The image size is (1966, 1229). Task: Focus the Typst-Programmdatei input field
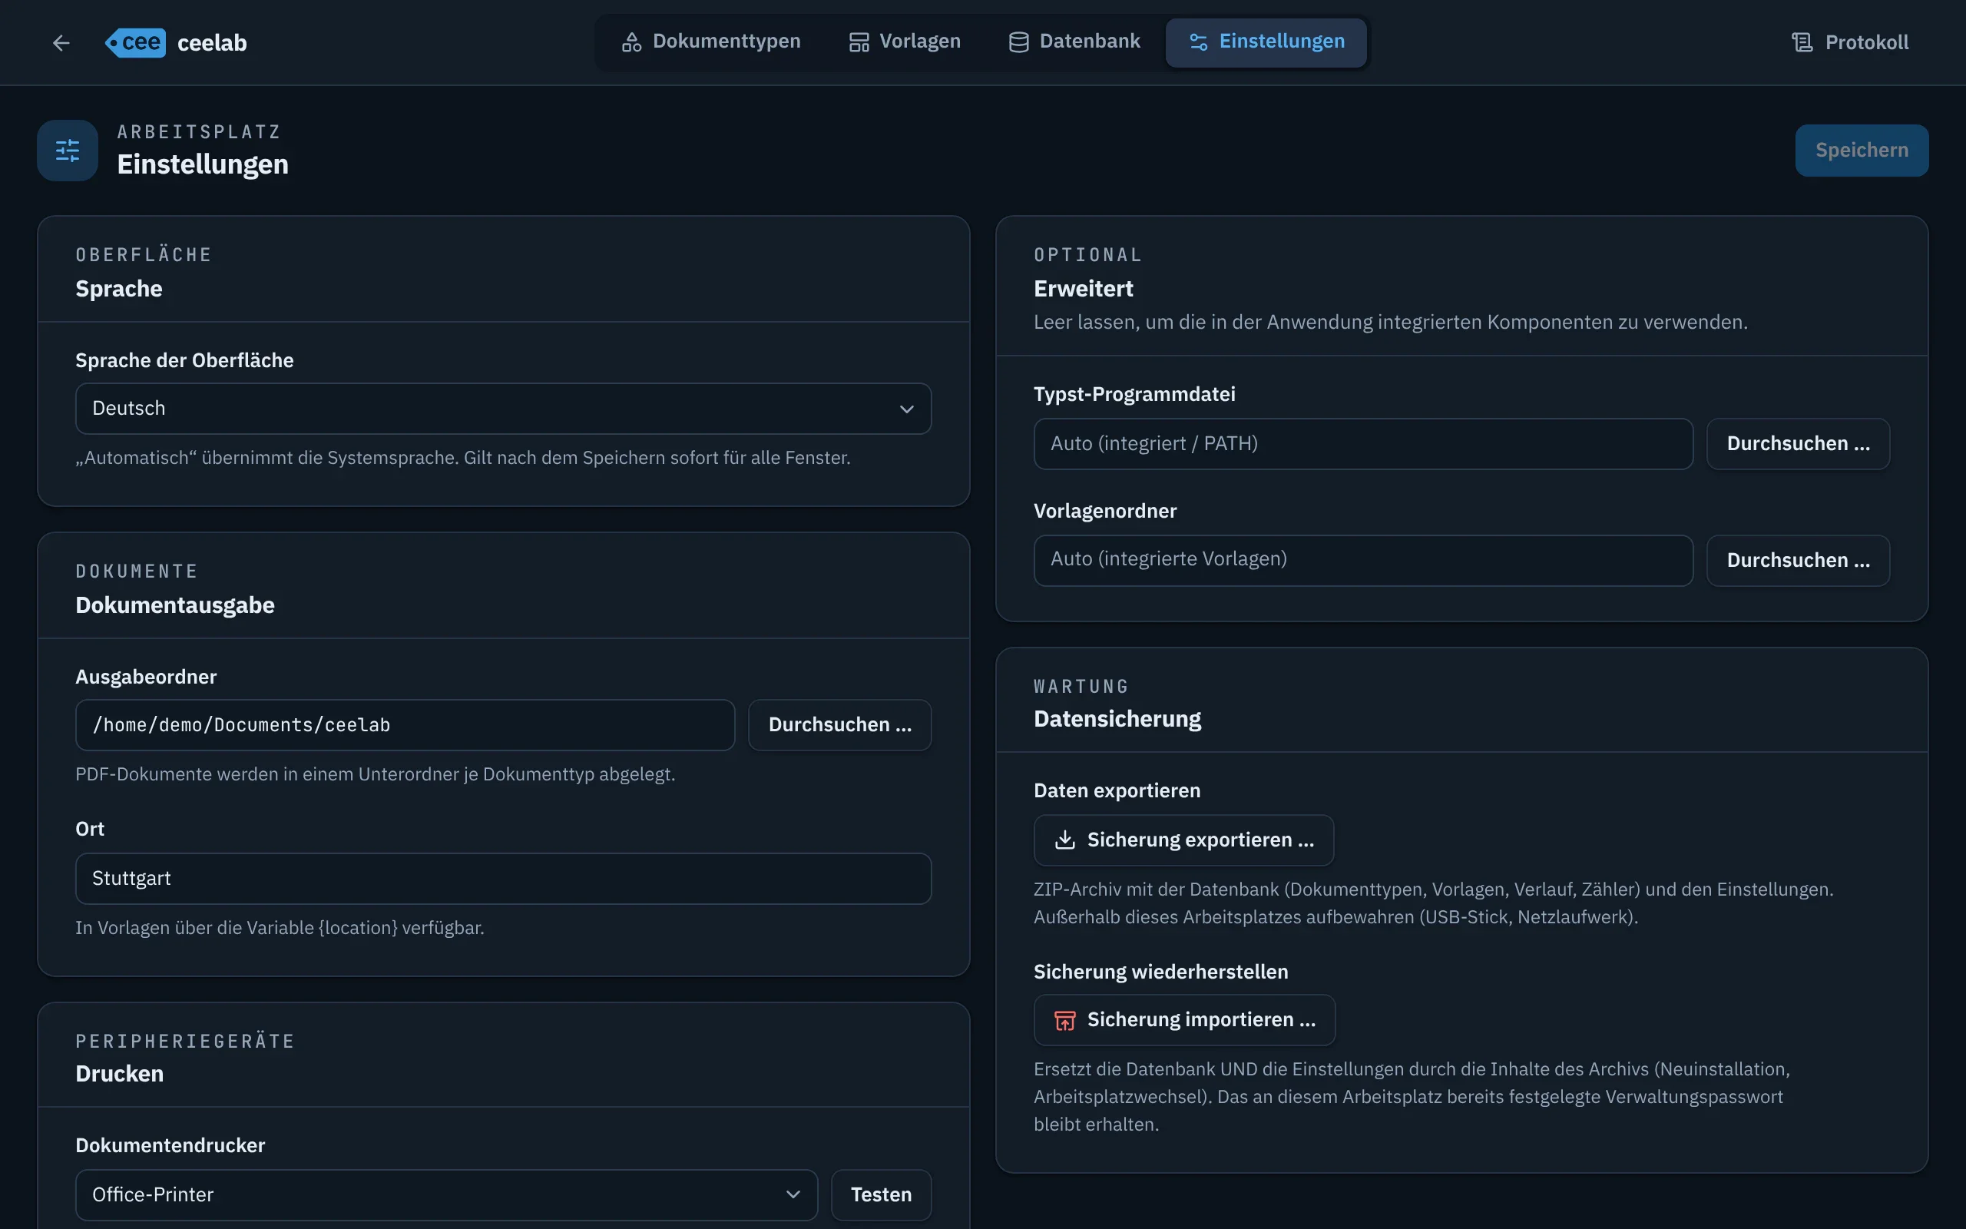pyautogui.click(x=1363, y=444)
